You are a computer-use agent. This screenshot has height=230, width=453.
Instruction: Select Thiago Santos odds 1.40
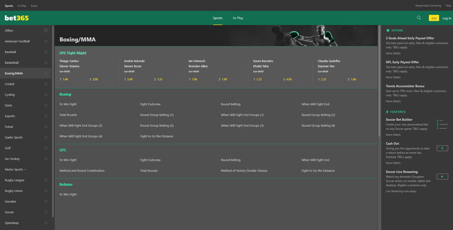click(x=64, y=79)
